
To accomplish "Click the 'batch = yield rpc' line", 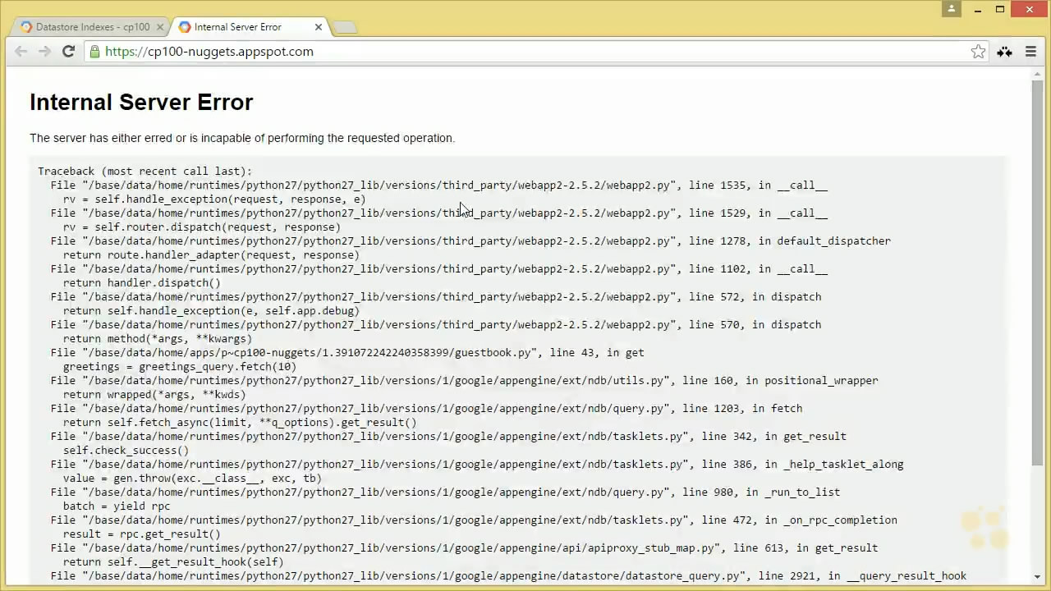I will (x=117, y=506).
